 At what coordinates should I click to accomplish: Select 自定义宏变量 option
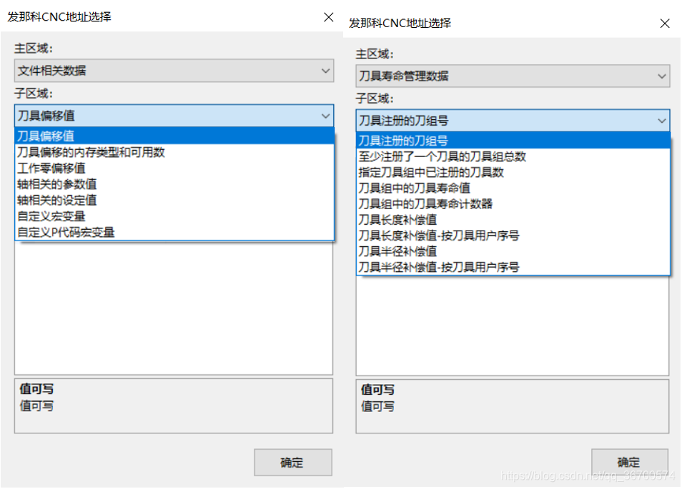pos(174,216)
